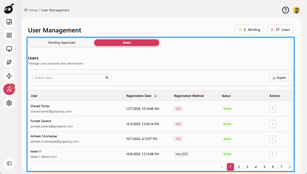
Task: Click the Search users input field
Action: (x=70, y=78)
